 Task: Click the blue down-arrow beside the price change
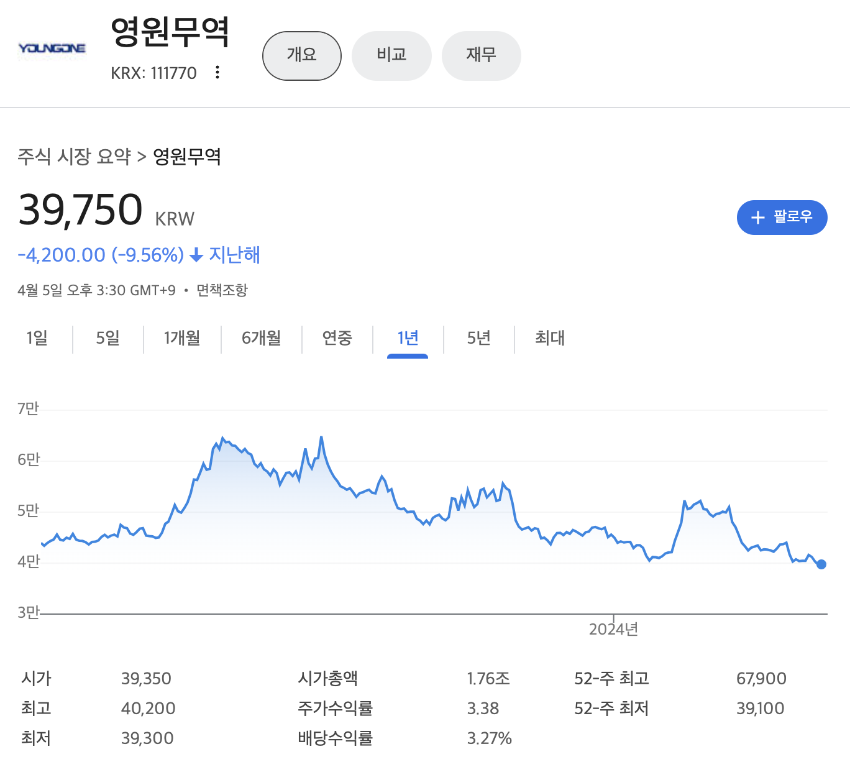196,255
